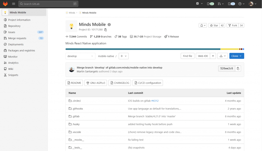262x151 pixels.
Task: Click the teal language bar segment
Action: coord(143,49)
